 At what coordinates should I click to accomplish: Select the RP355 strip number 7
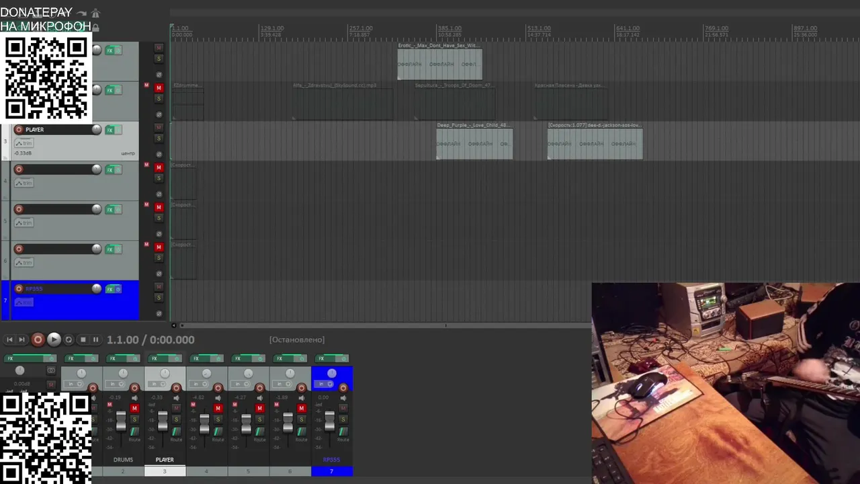(x=331, y=471)
